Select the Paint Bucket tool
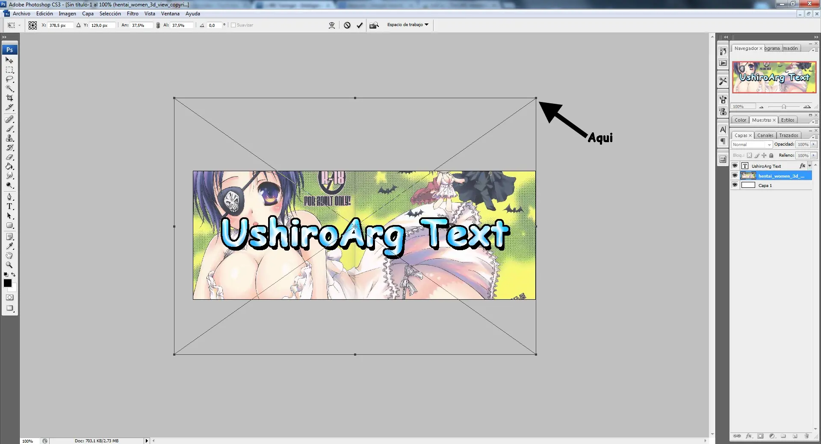This screenshot has width=821, height=444. coord(9,166)
